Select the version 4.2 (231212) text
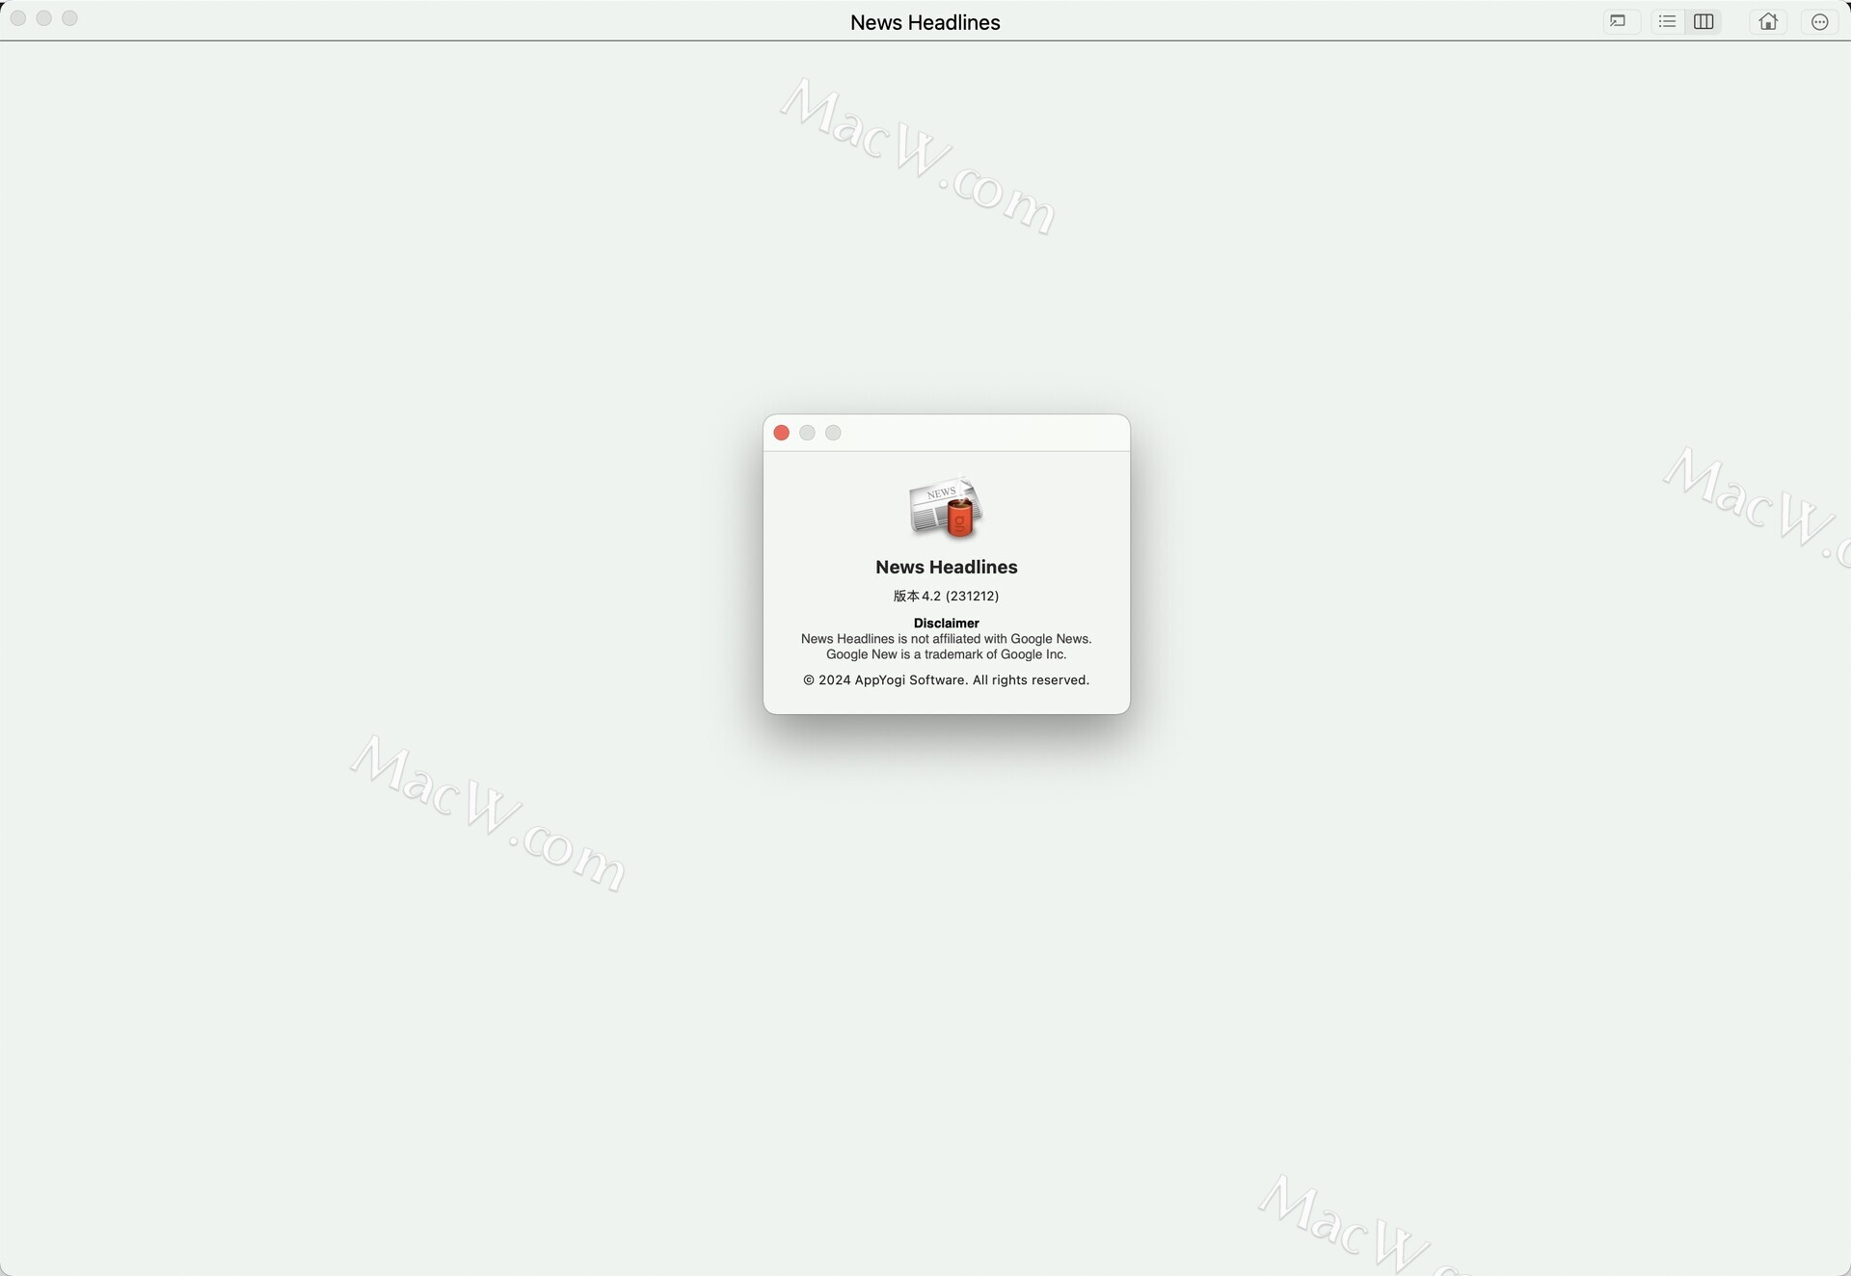The image size is (1851, 1276). [x=946, y=596]
